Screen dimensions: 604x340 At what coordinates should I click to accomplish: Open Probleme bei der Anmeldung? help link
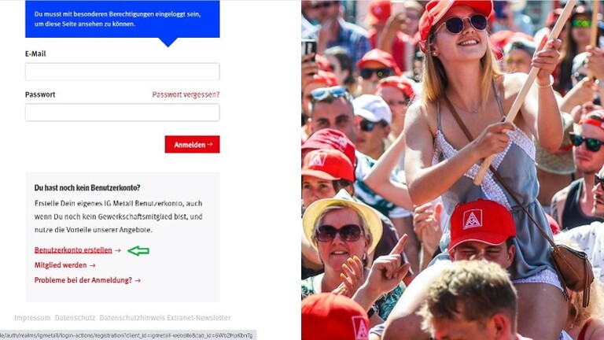(83, 280)
